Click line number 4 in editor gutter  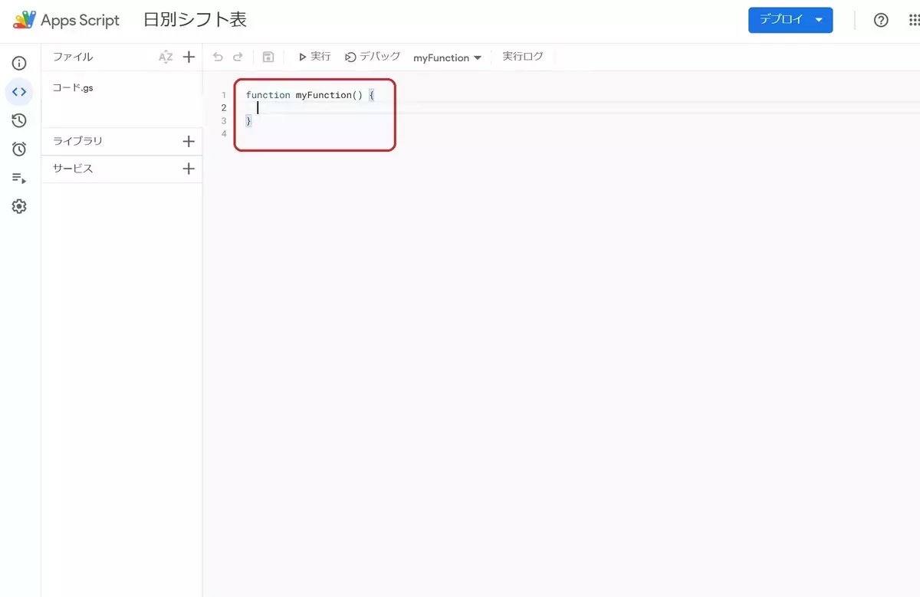click(224, 134)
